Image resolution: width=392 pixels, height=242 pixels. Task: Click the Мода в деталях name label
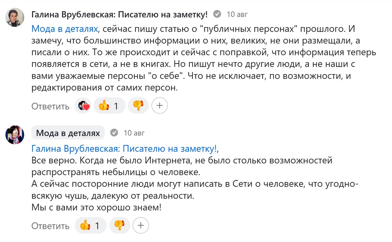tap(68, 133)
